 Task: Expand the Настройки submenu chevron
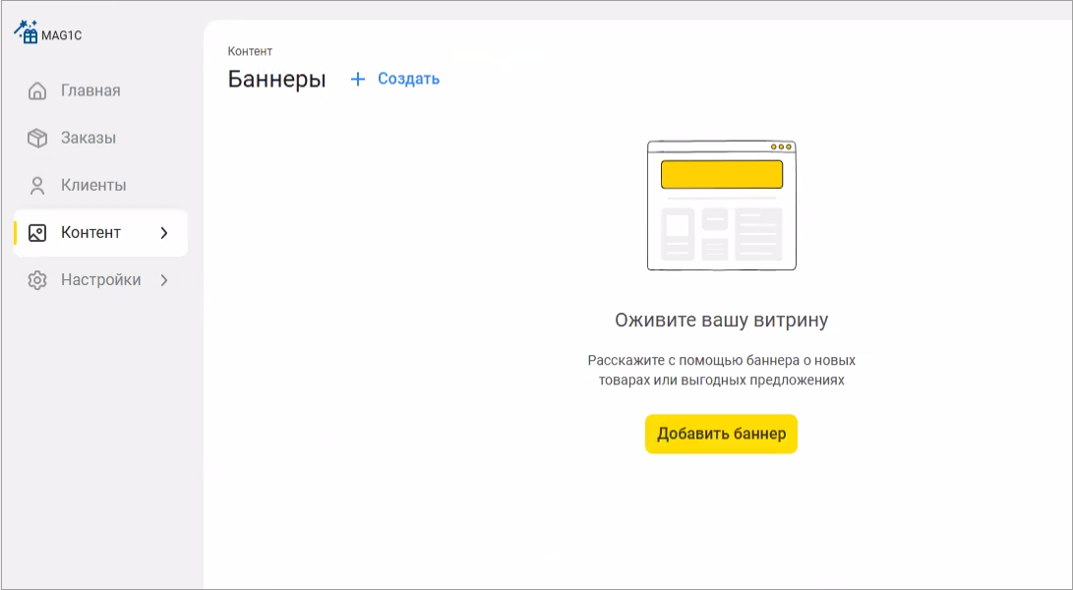(165, 279)
